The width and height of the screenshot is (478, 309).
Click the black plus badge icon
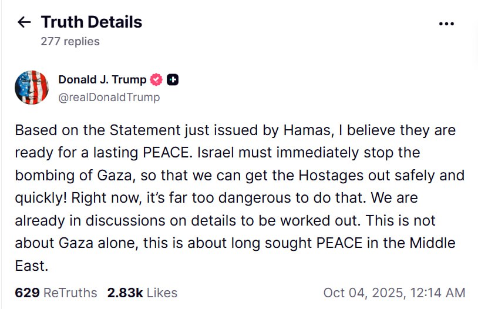173,80
